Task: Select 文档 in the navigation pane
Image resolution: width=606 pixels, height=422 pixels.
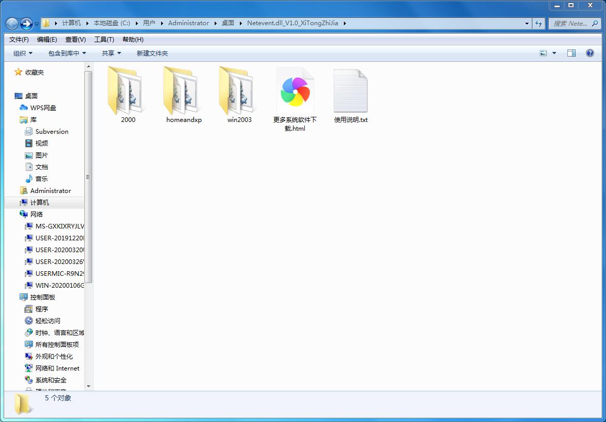Action: coord(42,167)
